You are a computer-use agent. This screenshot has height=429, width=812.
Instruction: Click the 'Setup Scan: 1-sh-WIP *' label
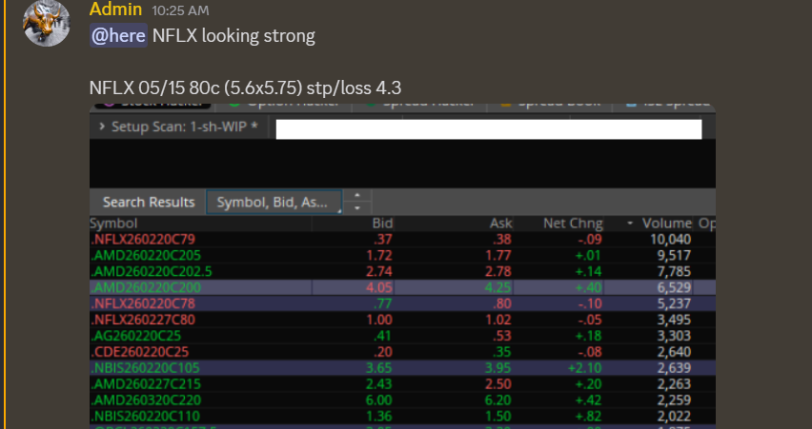pyautogui.click(x=184, y=127)
